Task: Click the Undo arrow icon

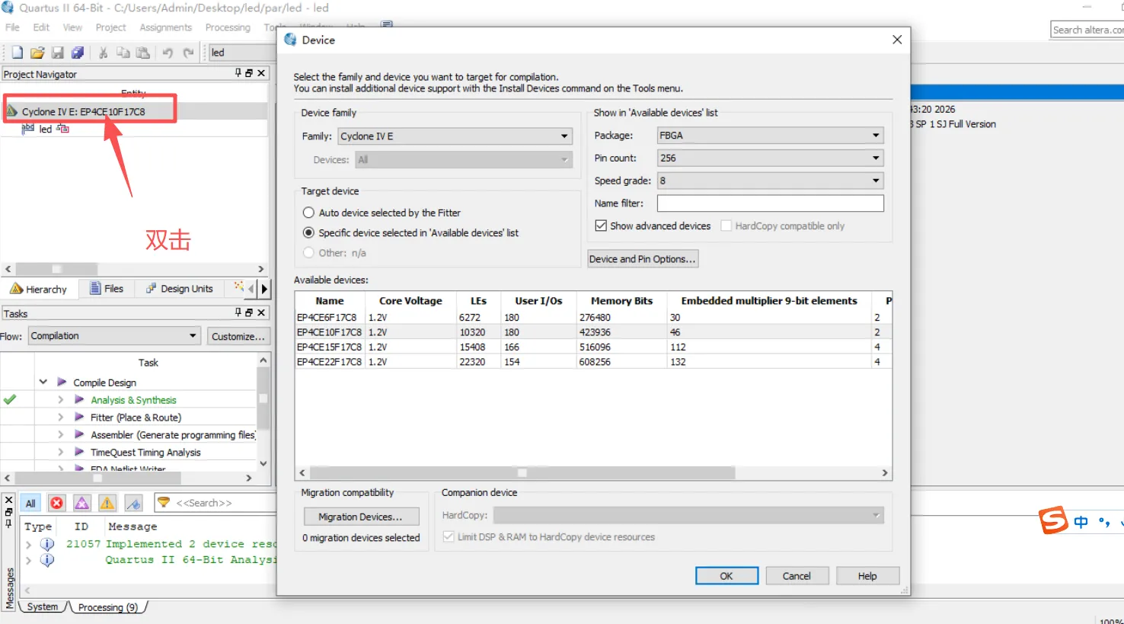Action: click(168, 53)
